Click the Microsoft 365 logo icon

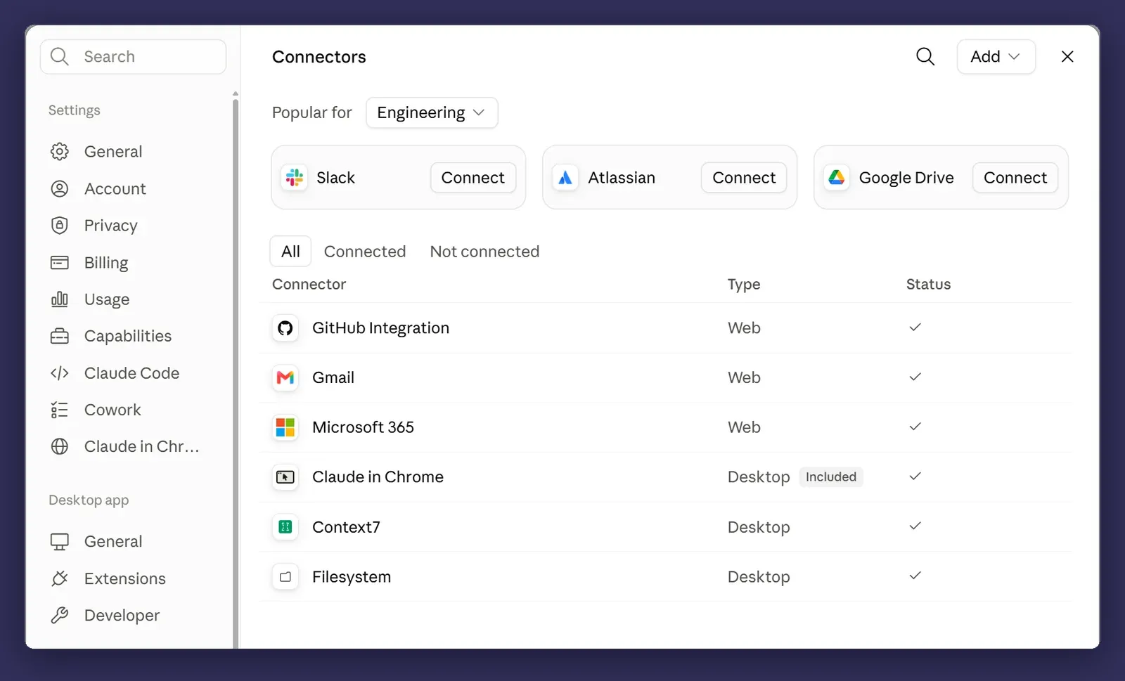(285, 427)
